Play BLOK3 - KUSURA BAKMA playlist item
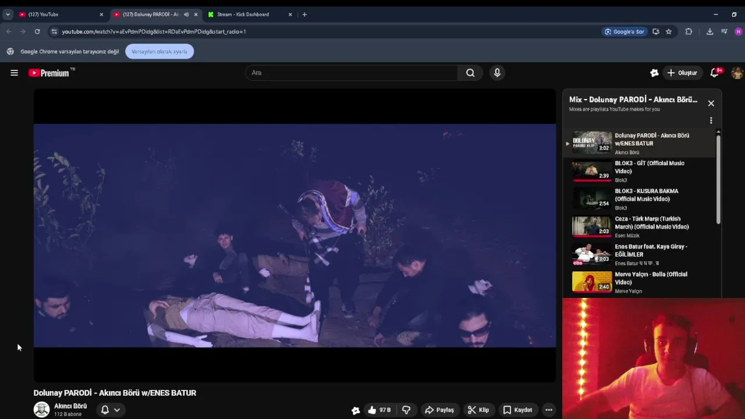Screen dimensions: 745x419 (638, 199)
